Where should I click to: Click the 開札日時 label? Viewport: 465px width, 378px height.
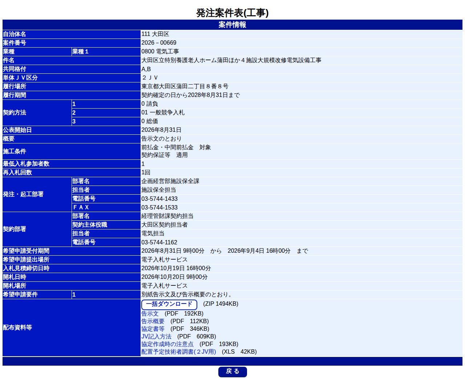click(x=15, y=277)
